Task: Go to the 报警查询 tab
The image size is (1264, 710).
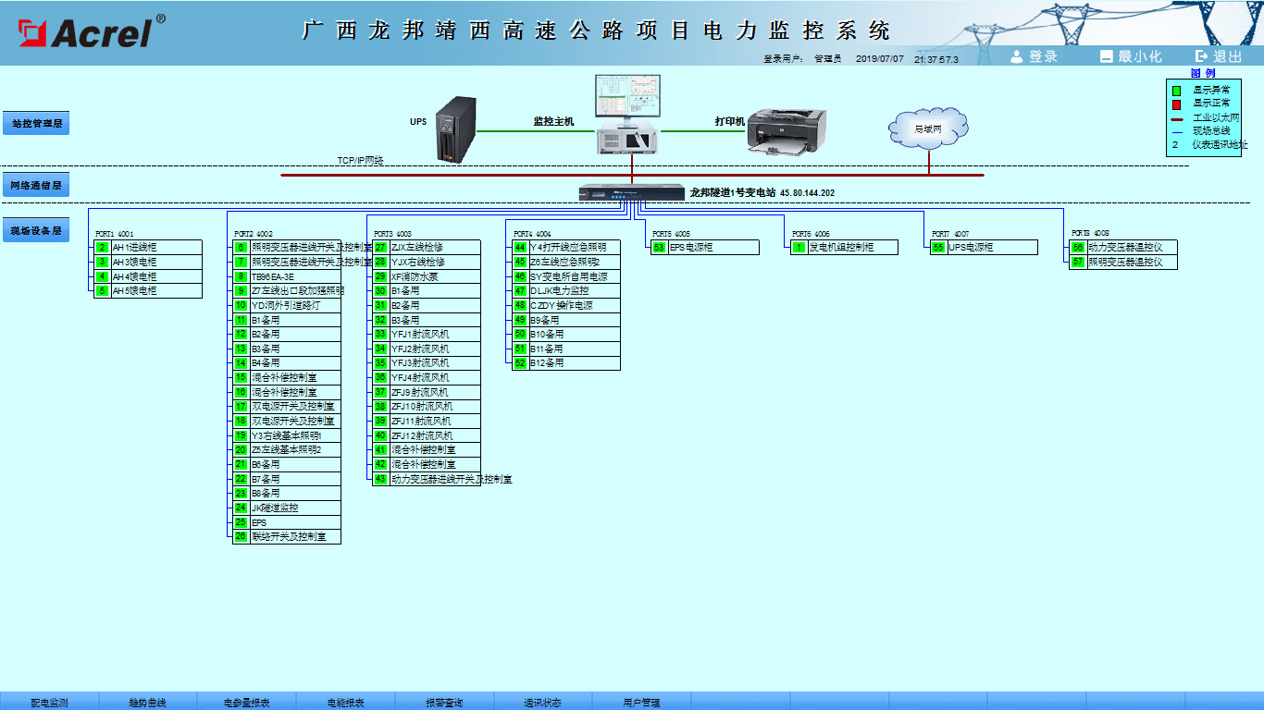Action: [x=444, y=703]
